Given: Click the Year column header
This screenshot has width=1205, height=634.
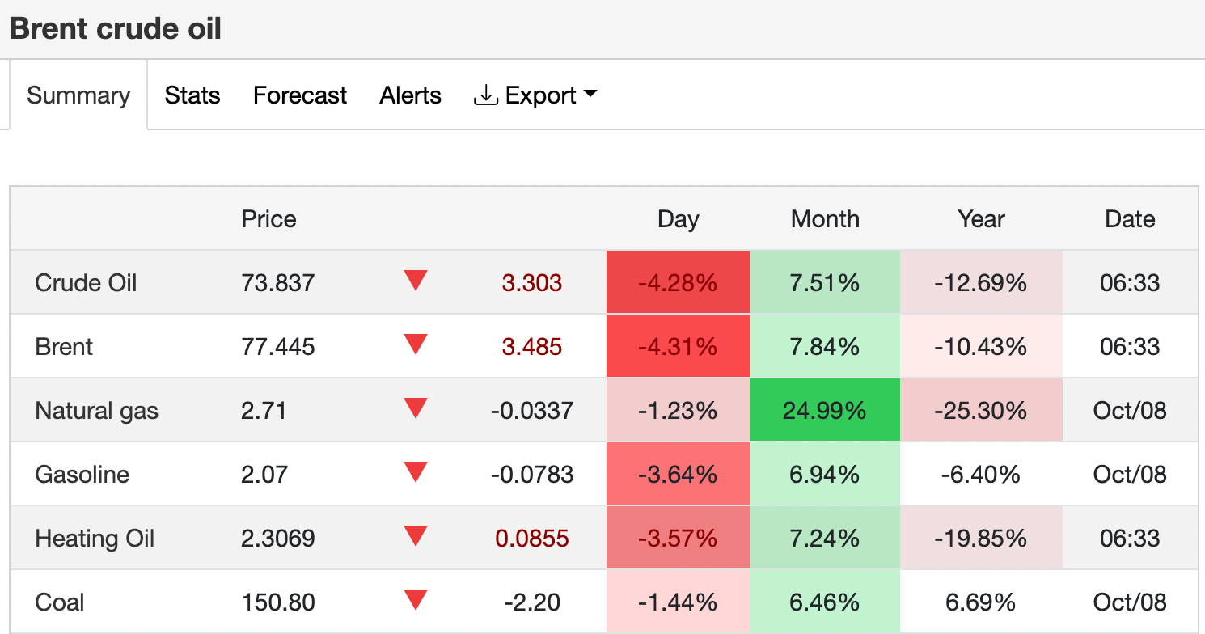Looking at the screenshot, I should [981, 219].
